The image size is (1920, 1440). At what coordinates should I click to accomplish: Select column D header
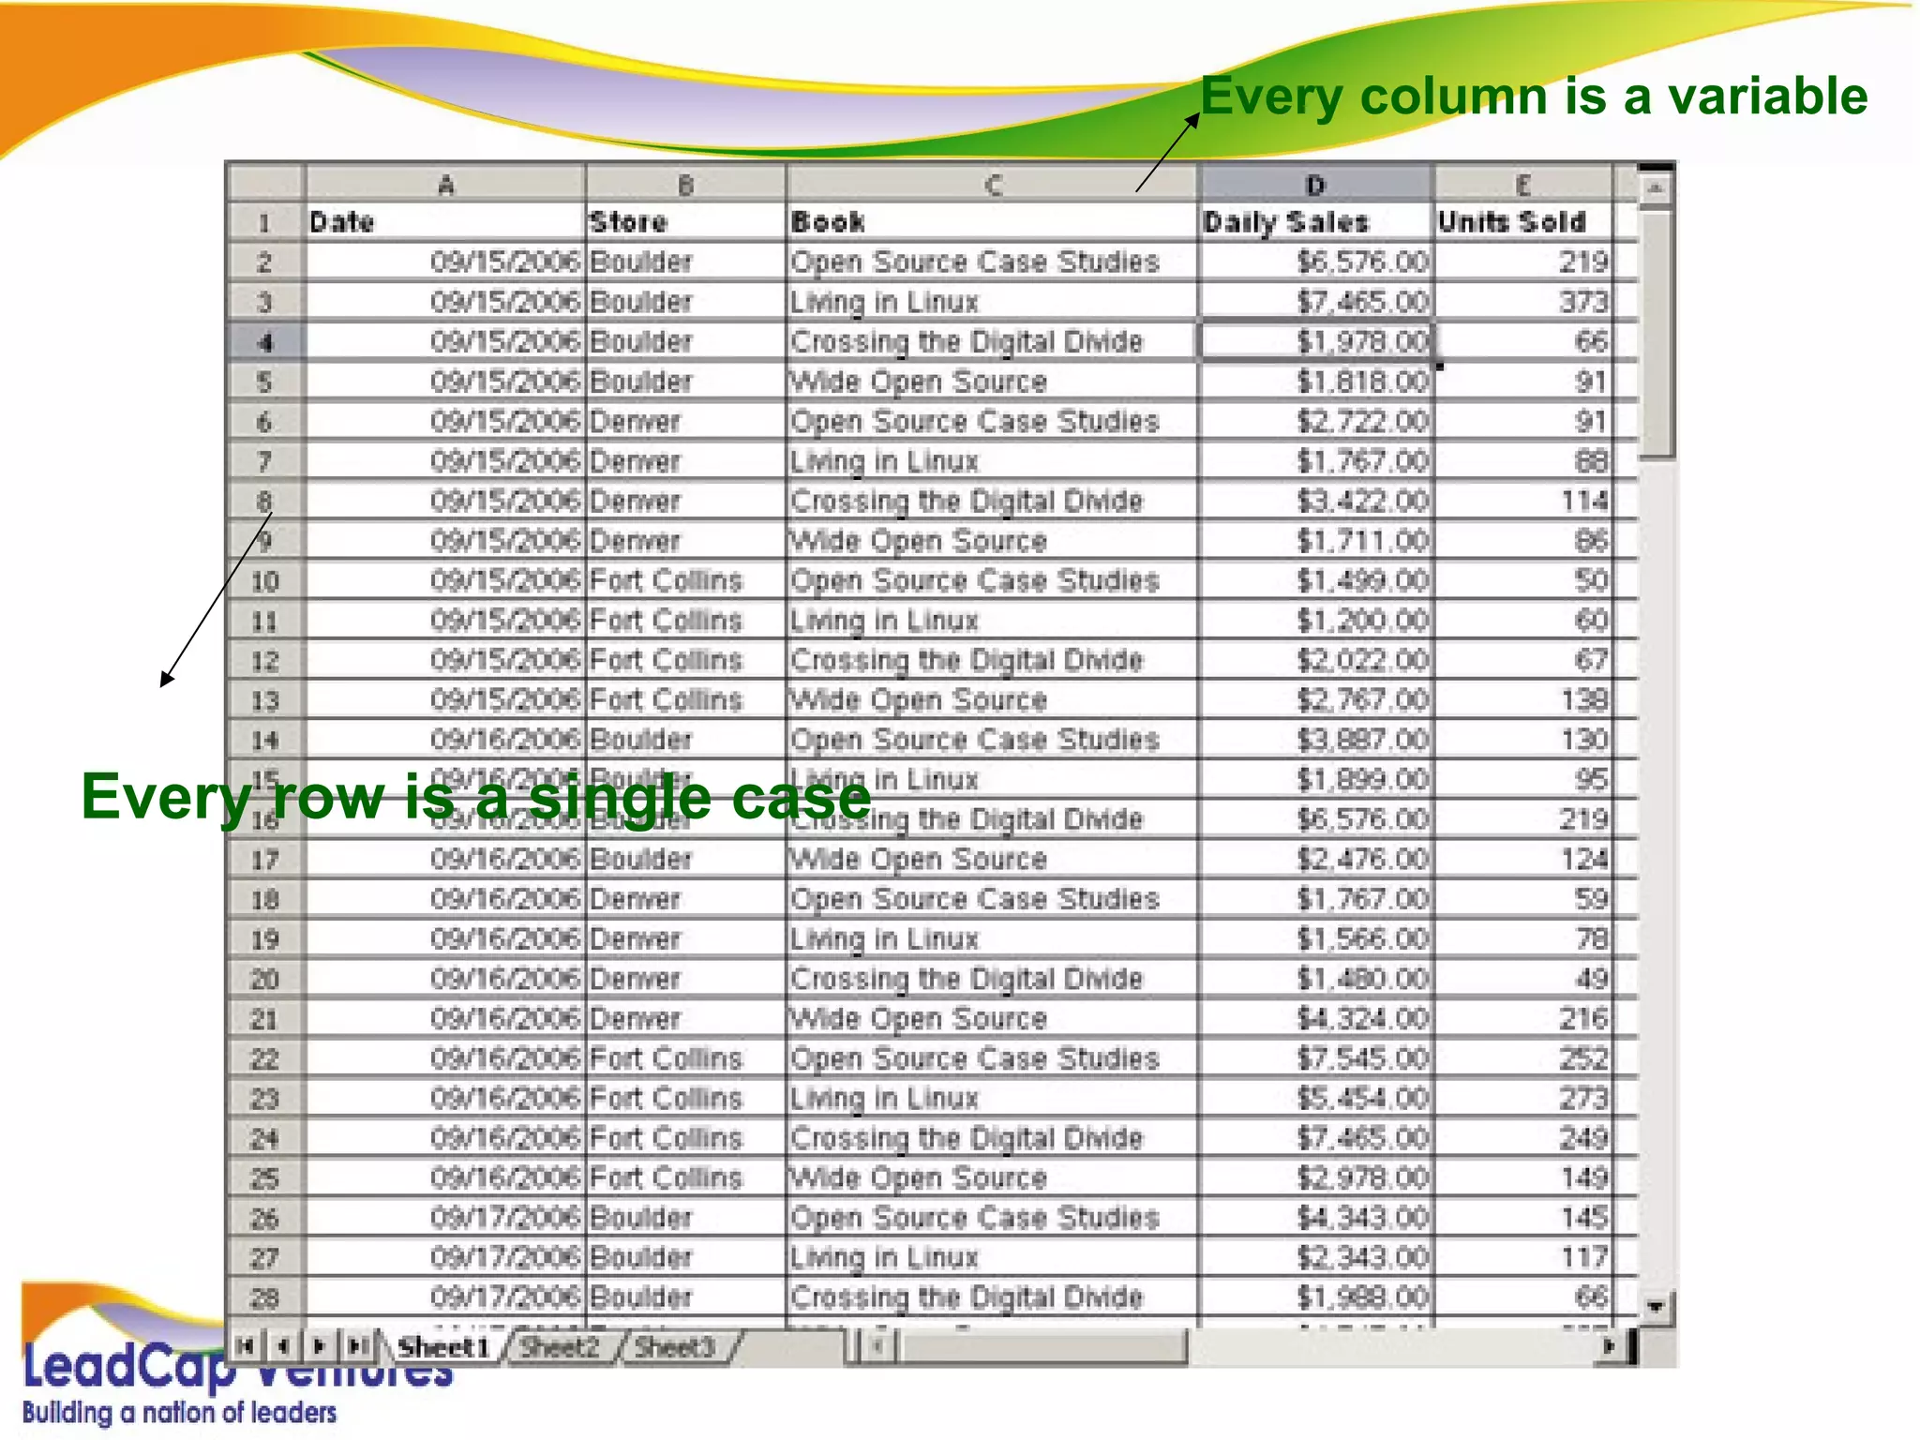point(1316,184)
